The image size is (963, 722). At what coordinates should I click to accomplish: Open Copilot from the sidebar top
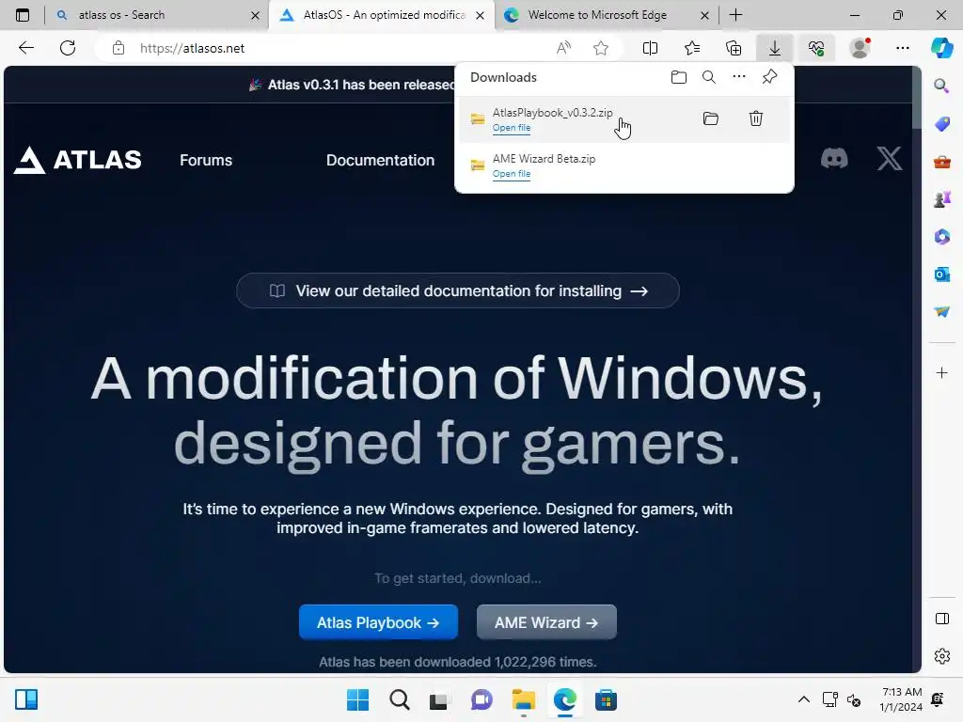(x=942, y=47)
